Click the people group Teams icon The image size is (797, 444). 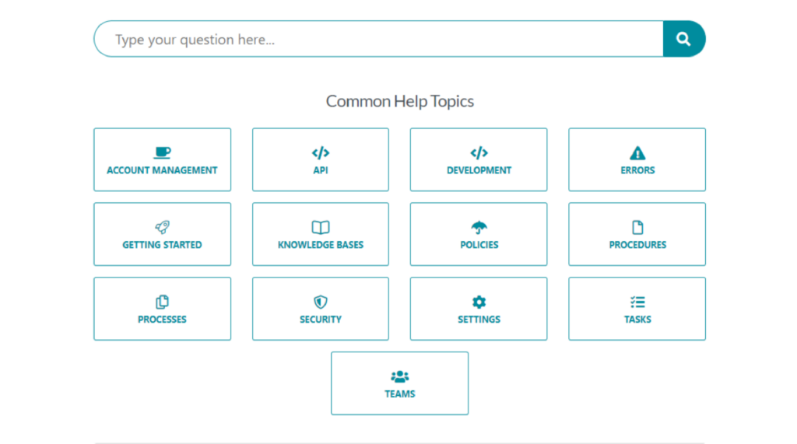point(400,376)
